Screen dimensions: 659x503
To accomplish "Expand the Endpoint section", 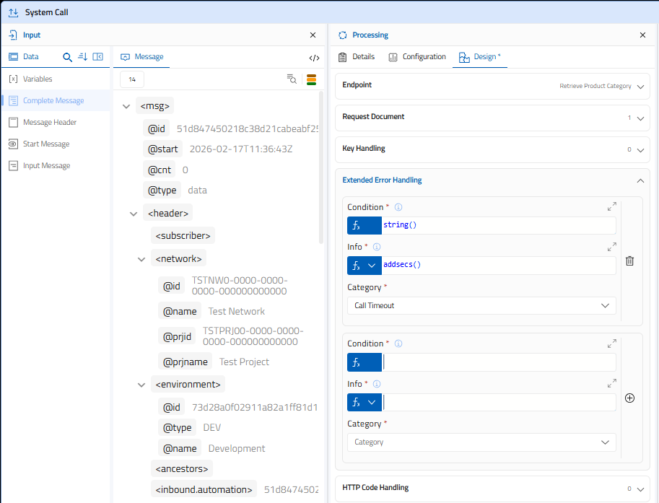I will coord(640,87).
